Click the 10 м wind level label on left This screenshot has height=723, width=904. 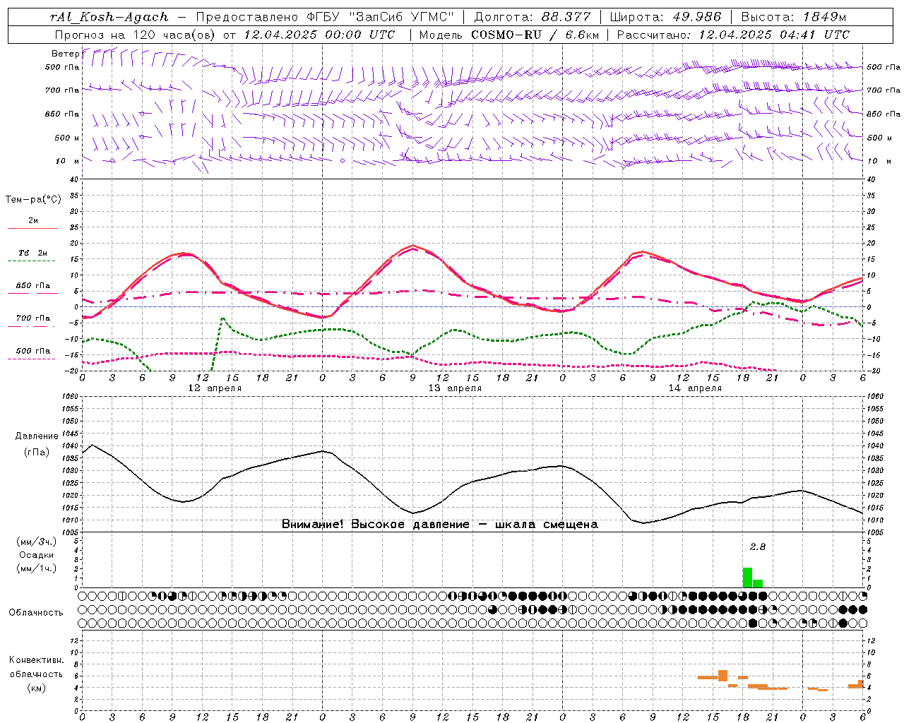[x=68, y=161]
